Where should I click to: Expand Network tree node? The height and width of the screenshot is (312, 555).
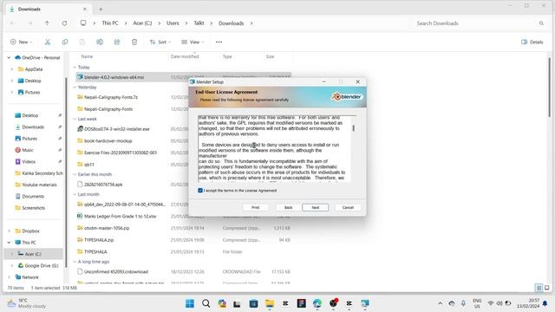point(9,277)
